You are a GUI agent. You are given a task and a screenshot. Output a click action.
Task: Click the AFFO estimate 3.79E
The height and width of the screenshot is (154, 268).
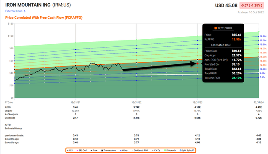(137, 107)
